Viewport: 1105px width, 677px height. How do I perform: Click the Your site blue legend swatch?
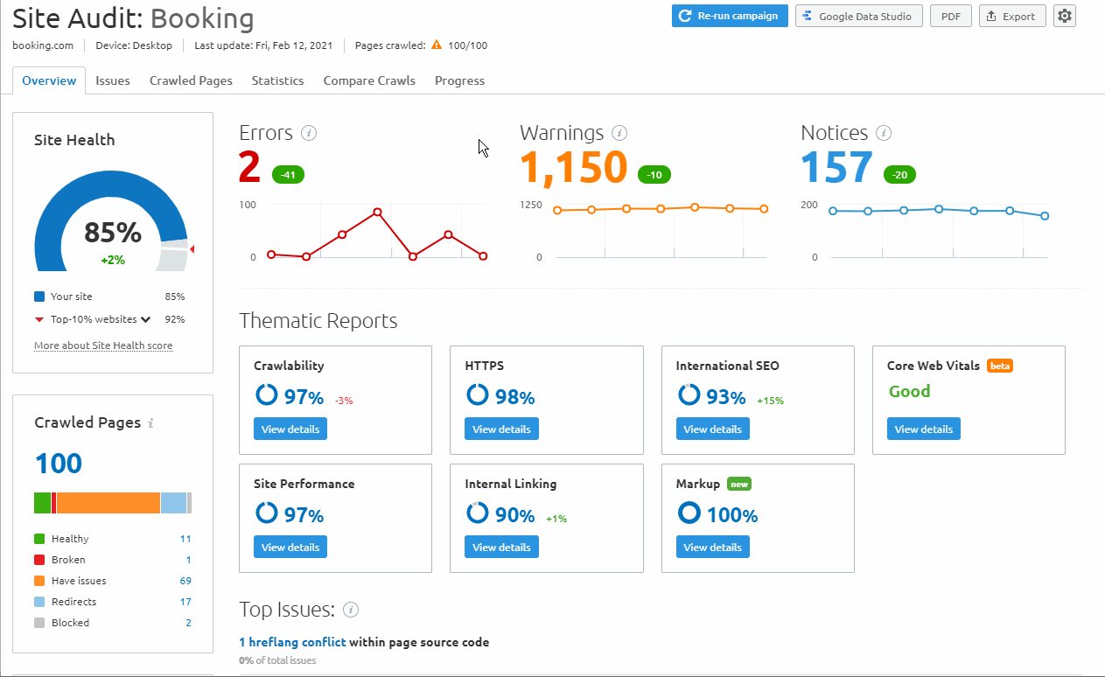pyautogui.click(x=39, y=297)
